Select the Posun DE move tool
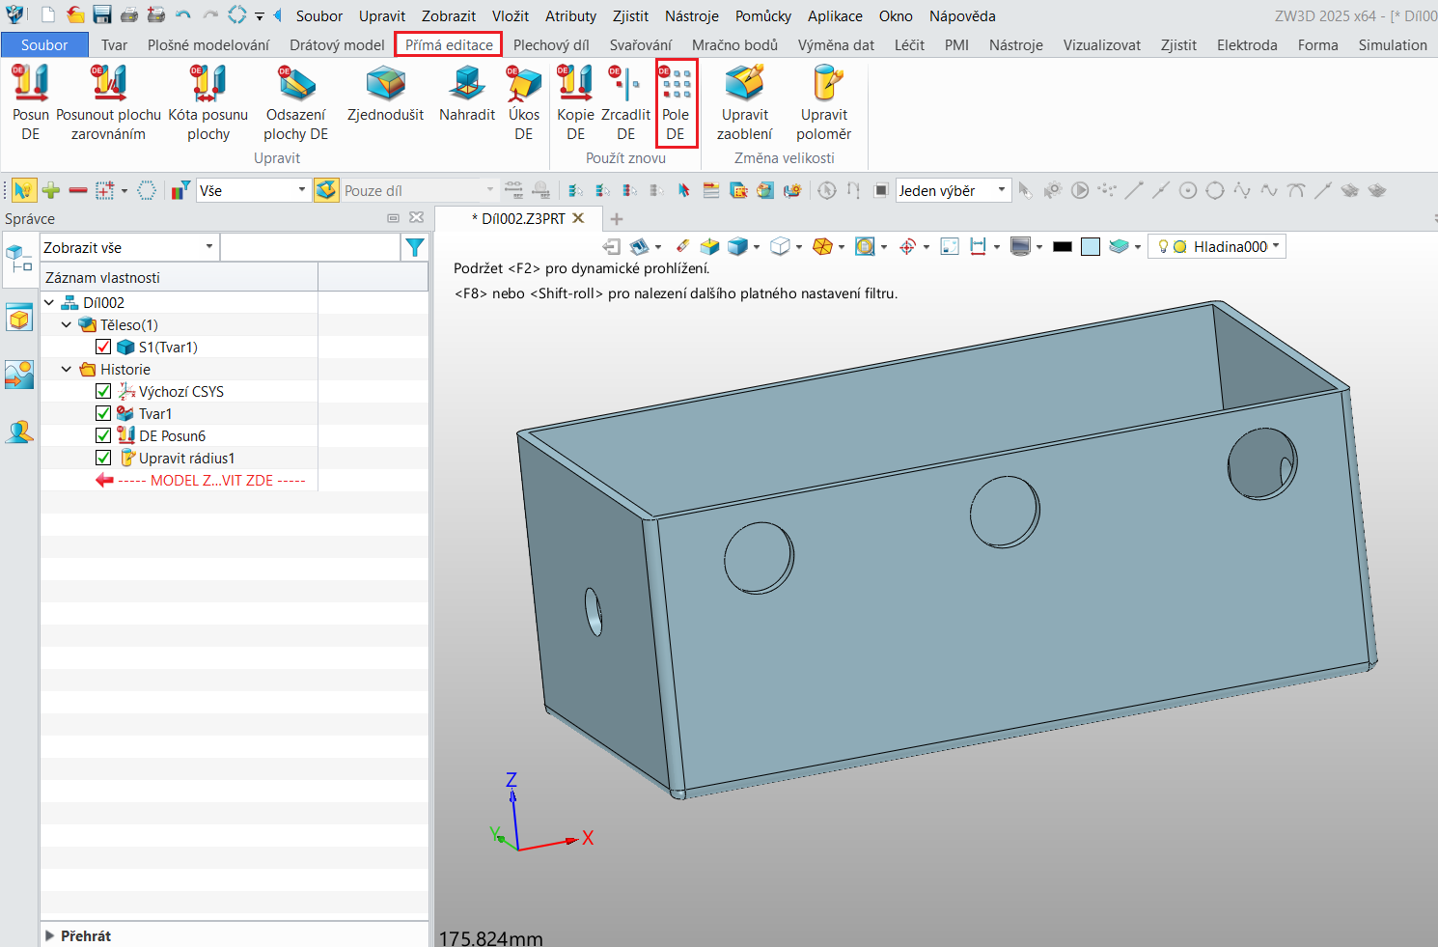The width and height of the screenshot is (1438, 947). click(x=31, y=103)
